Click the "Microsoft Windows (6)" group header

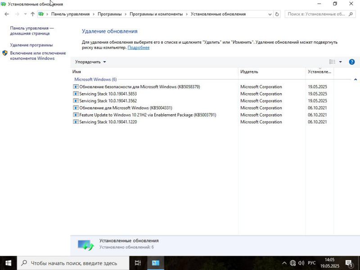tap(95, 80)
